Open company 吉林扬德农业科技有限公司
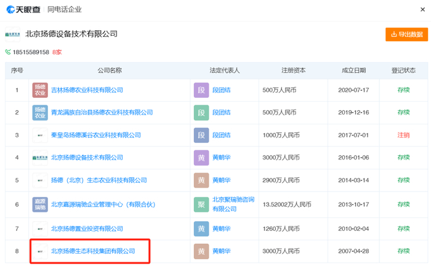Viewport: 431px width, 266px height. (87, 90)
